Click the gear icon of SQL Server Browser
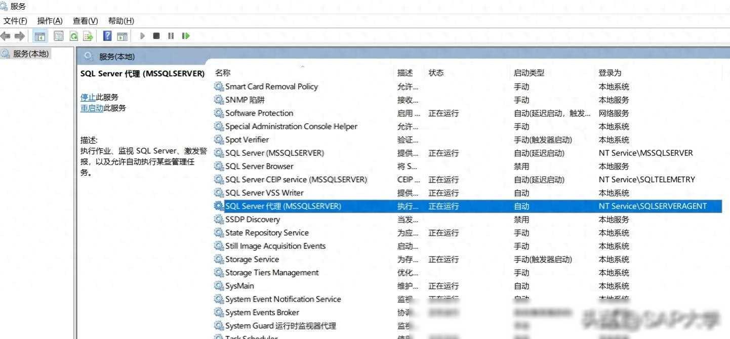Viewport: 730px width, 339px height. (x=219, y=166)
